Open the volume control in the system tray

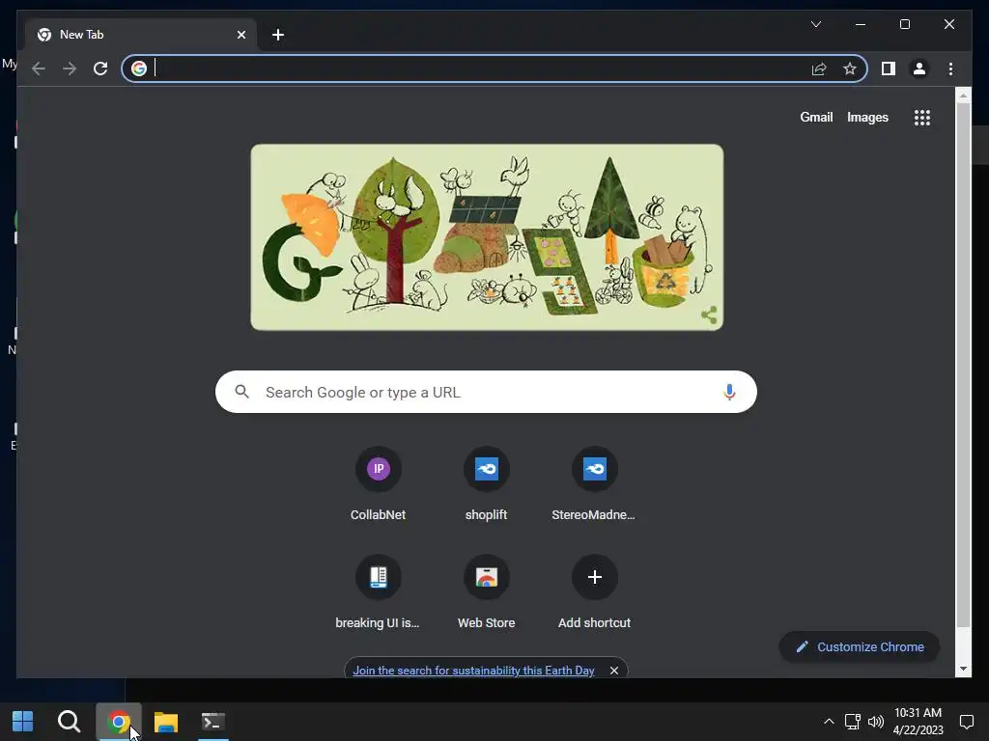(x=875, y=722)
